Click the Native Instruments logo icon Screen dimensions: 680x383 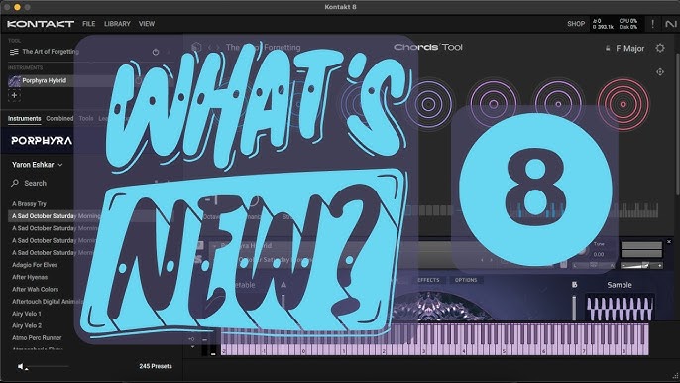[670, 24]
